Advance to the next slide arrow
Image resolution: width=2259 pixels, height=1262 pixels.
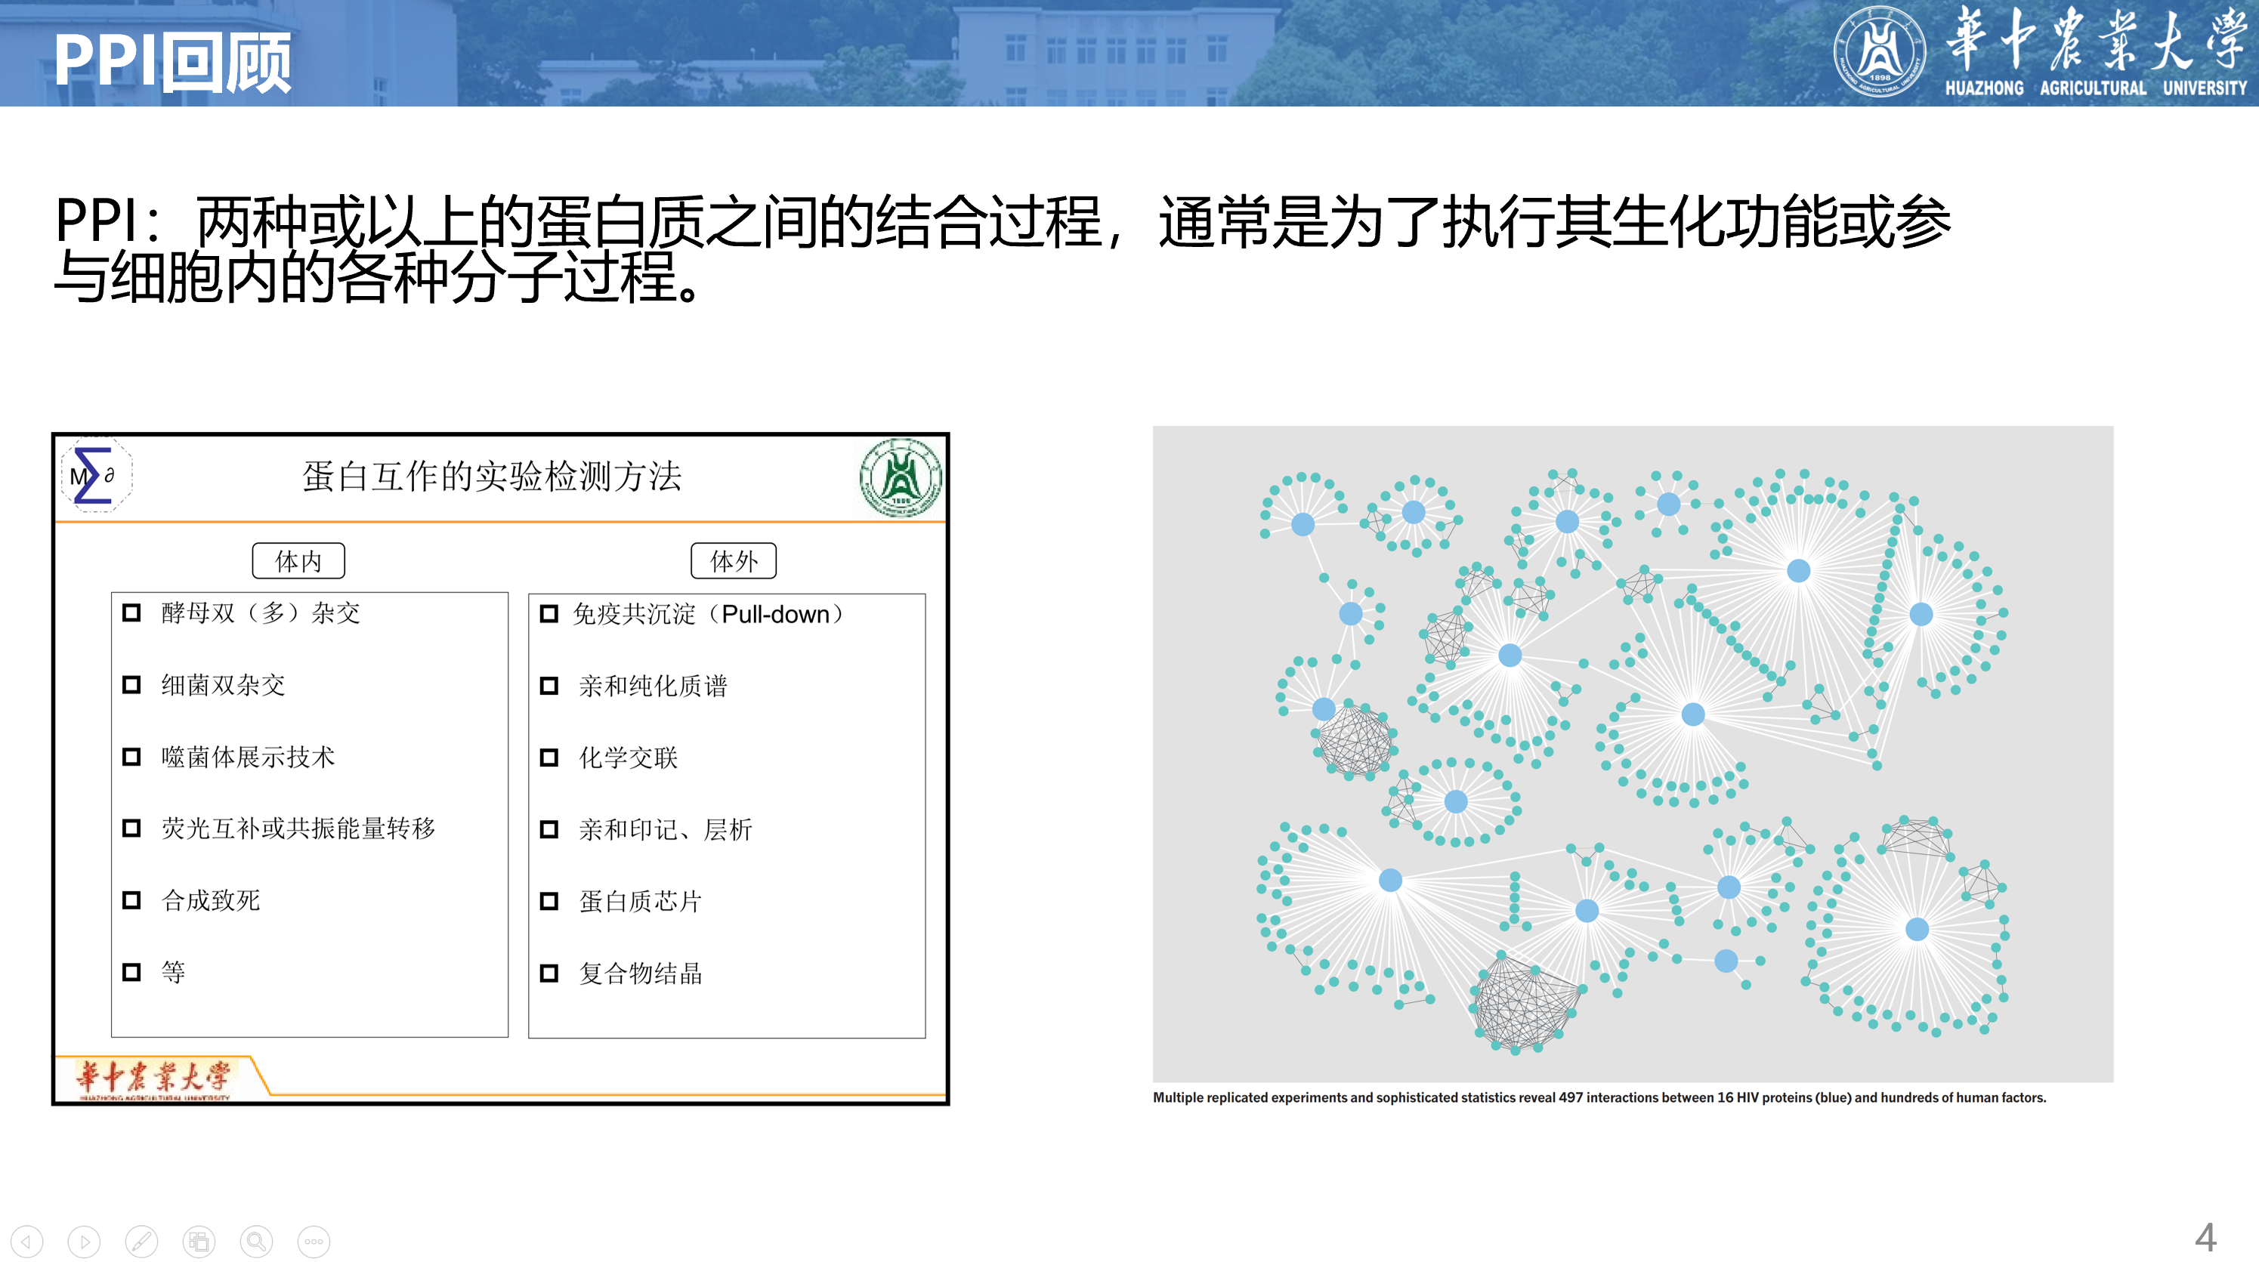pos(84,1241)
